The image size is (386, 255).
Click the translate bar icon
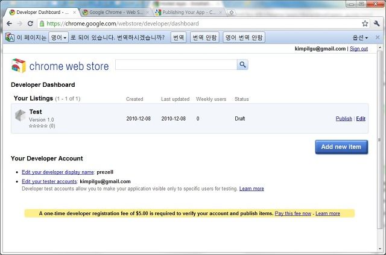click(x=10, y=37)
